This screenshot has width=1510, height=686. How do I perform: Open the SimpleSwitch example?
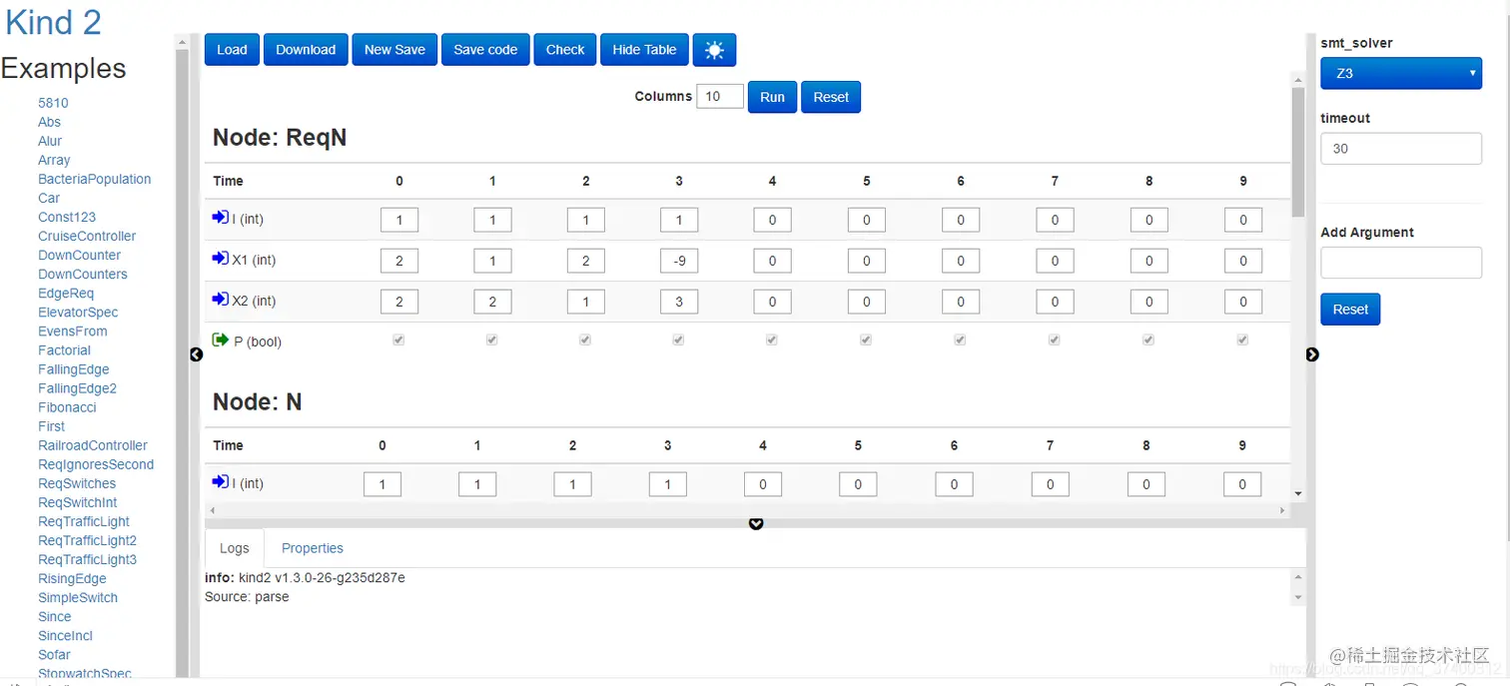78,597
